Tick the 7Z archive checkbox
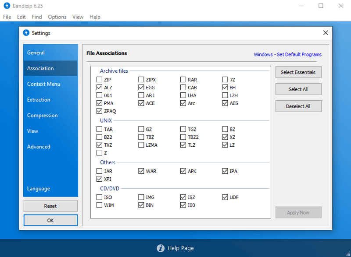This screenshot has height=257, width=351. (225, 80)
